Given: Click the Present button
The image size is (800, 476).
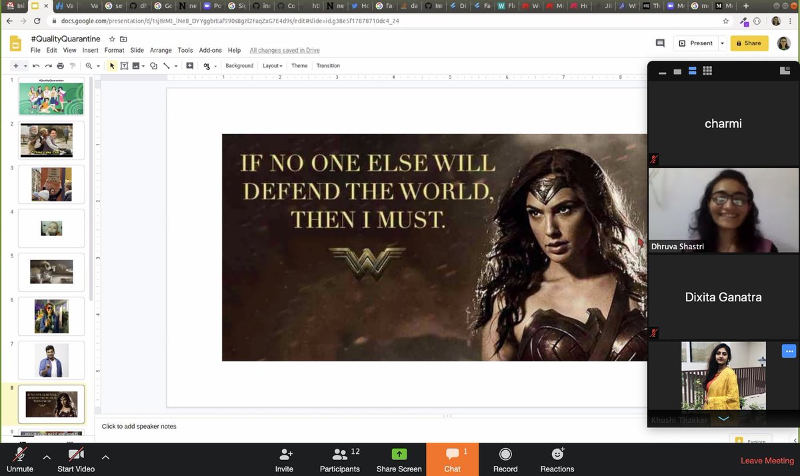Looking at the screenshot, I should tap(695, 43).
